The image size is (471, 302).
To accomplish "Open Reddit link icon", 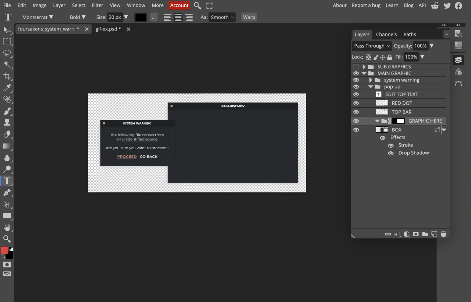I will pyautogui.click(x=435, y=6).
